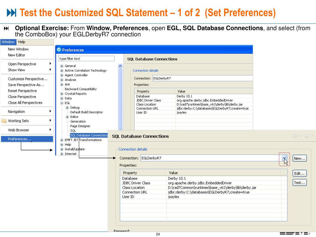Expand the General tree node
The width and height of the screenshot is (316, 237).
[x=62, y=66]
